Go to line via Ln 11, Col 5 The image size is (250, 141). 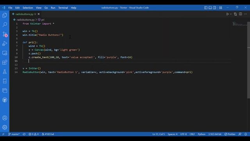point(159,134)
